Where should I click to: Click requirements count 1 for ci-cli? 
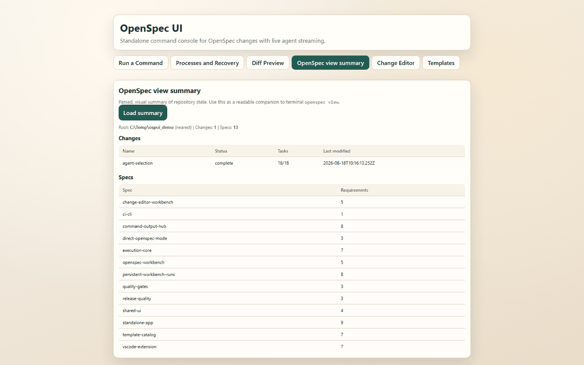click(342, 214)
